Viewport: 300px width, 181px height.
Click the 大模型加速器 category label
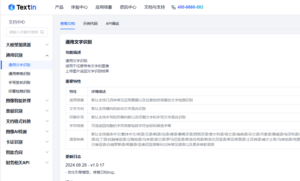[18, 45]
